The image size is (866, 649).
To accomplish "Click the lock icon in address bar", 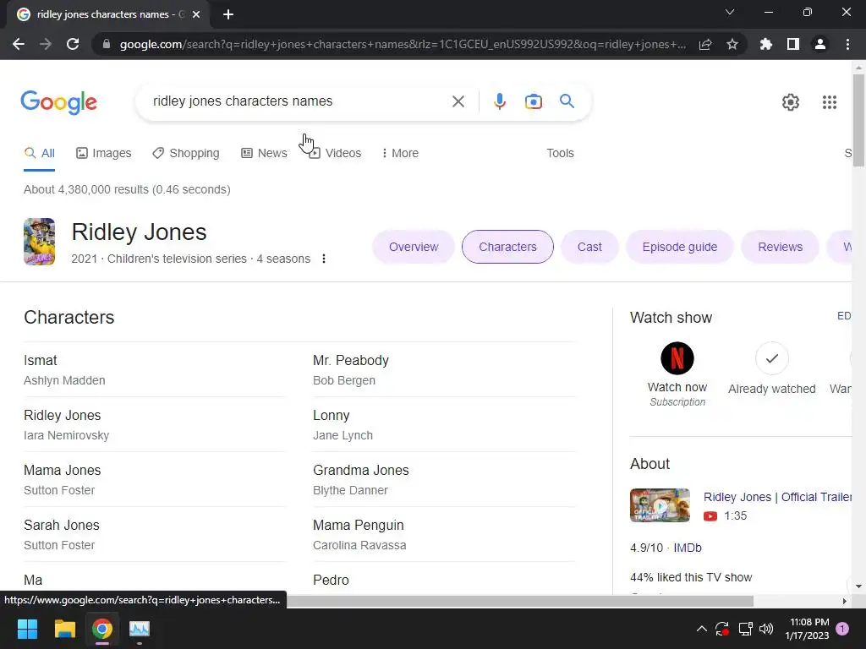I will click(x=107, y=44).
